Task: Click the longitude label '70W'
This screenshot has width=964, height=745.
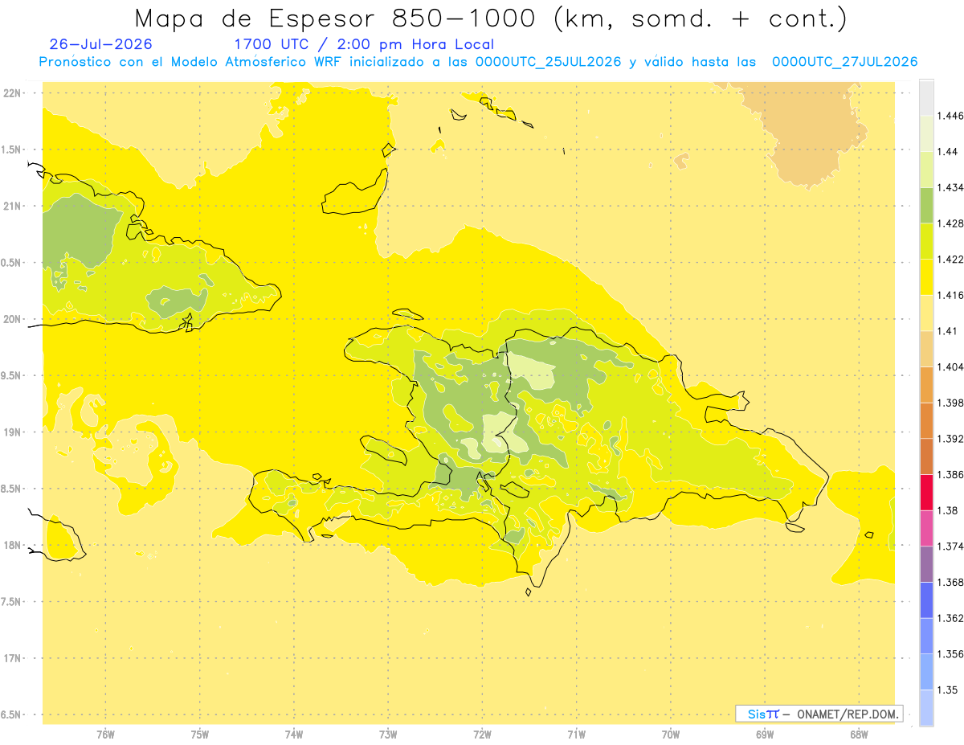Action: tap(671, 734)
